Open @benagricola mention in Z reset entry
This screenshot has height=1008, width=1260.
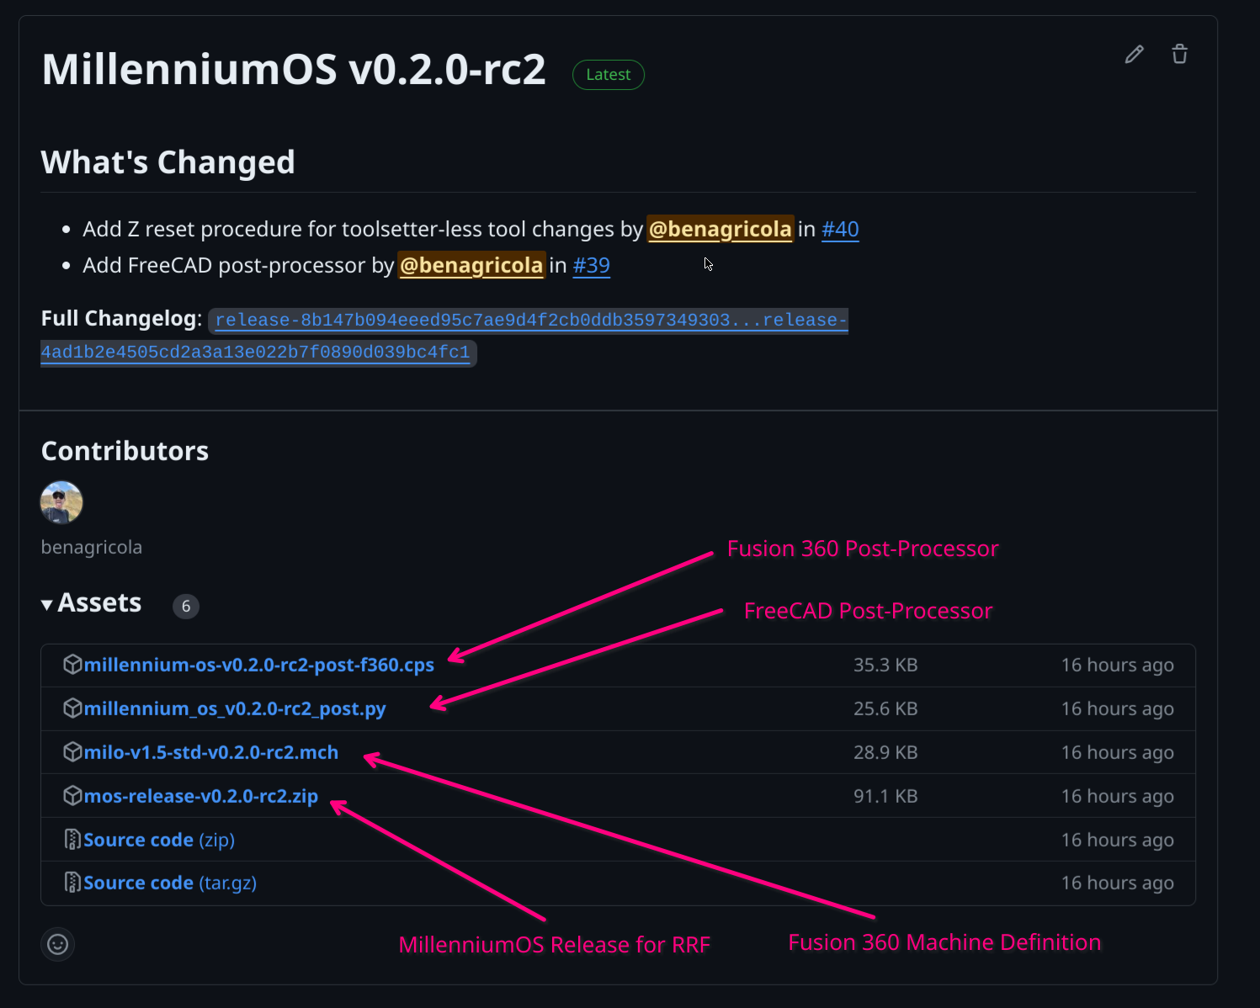coord(720,229)
